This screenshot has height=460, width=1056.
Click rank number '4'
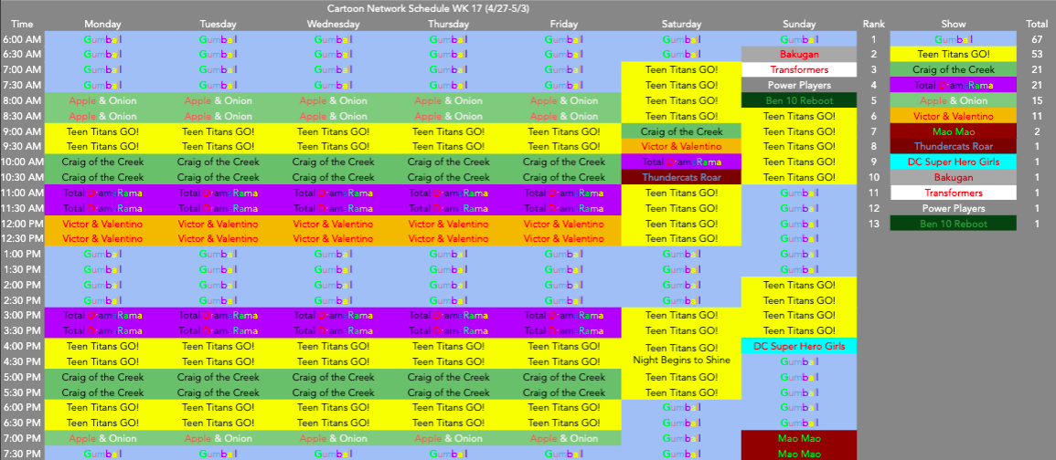(873, 85)
